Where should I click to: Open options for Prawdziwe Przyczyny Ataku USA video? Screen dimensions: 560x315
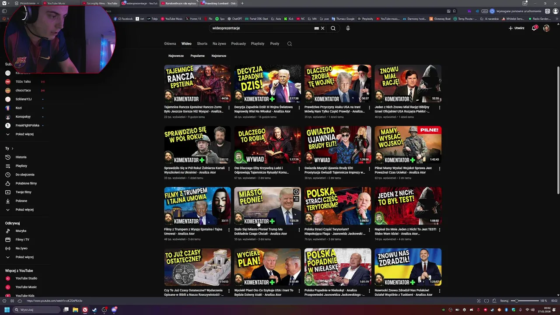click(369, 107)
